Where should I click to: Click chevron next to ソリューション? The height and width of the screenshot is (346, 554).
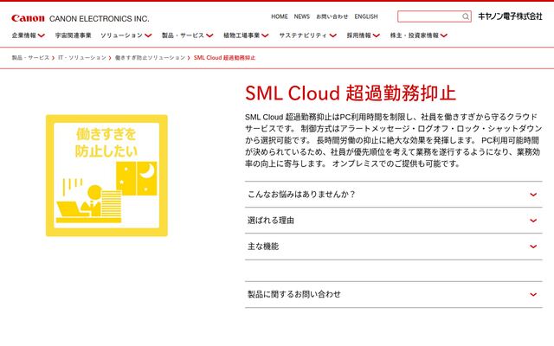coord(148,35)
